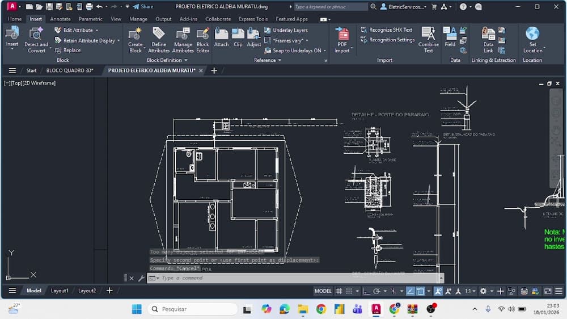Open customization wrench icon beside command line
Viewport: 567px width, 319px height.
click(141, 278)
